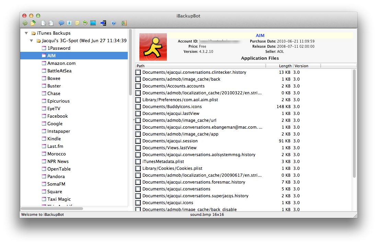Check the com.aol.aim.plist file box
Viewport: 377px width, 245px height.
point(138,100)
